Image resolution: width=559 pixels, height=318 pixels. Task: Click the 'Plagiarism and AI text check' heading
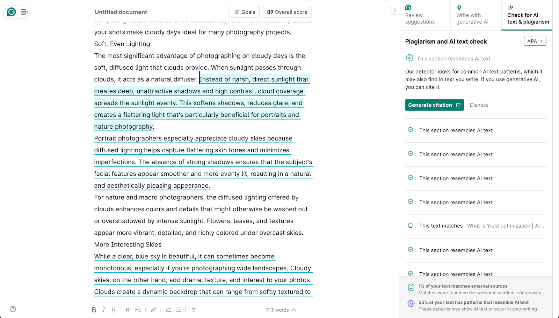coord(446,41)
